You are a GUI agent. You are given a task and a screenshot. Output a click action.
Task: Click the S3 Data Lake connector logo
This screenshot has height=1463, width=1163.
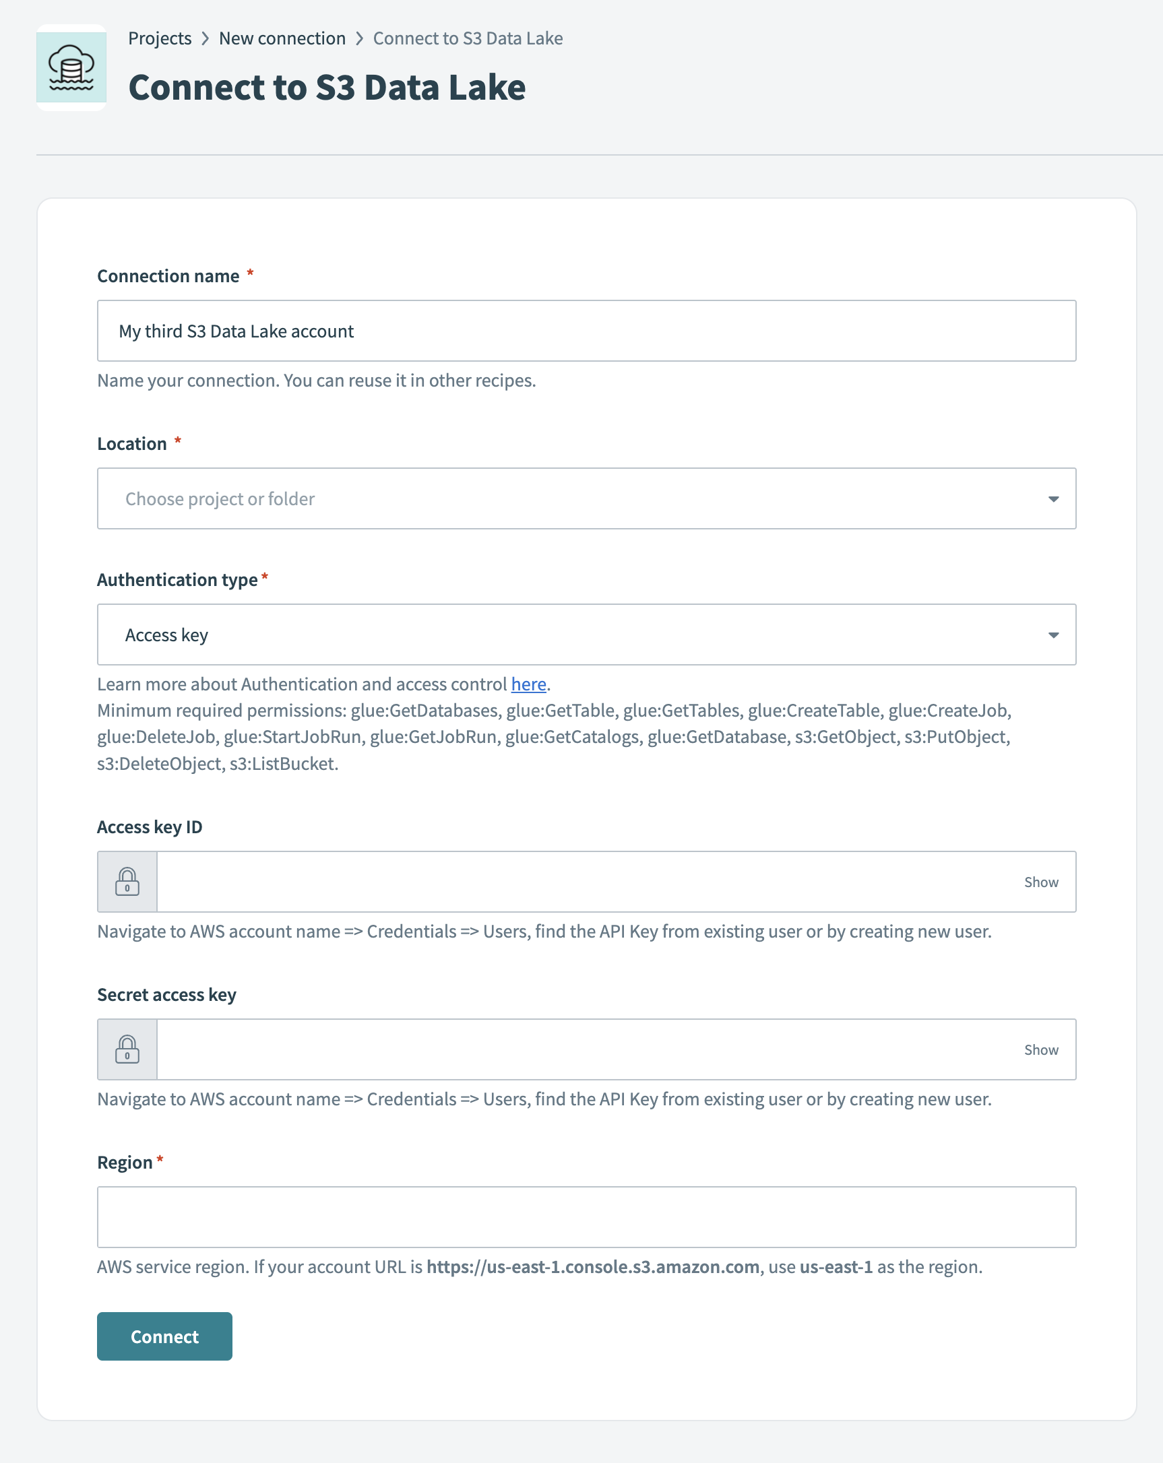tap(71, 68)
